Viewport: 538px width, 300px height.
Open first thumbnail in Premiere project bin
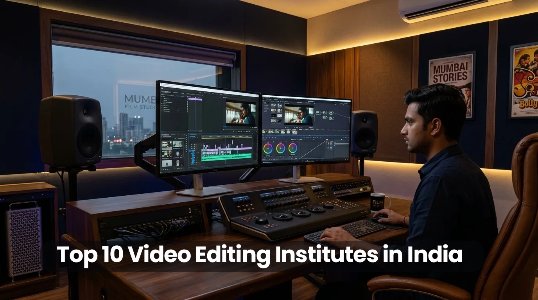pyautogui.click(x=167, y=145)
